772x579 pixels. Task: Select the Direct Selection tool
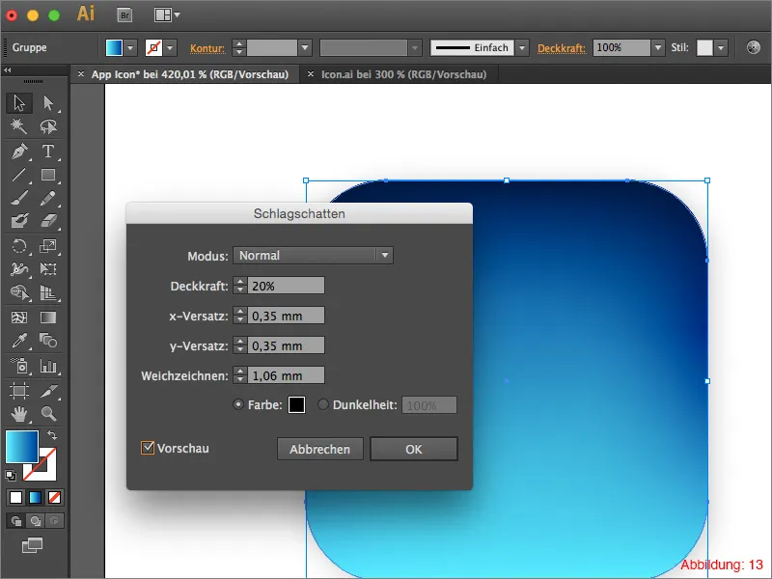48,103
